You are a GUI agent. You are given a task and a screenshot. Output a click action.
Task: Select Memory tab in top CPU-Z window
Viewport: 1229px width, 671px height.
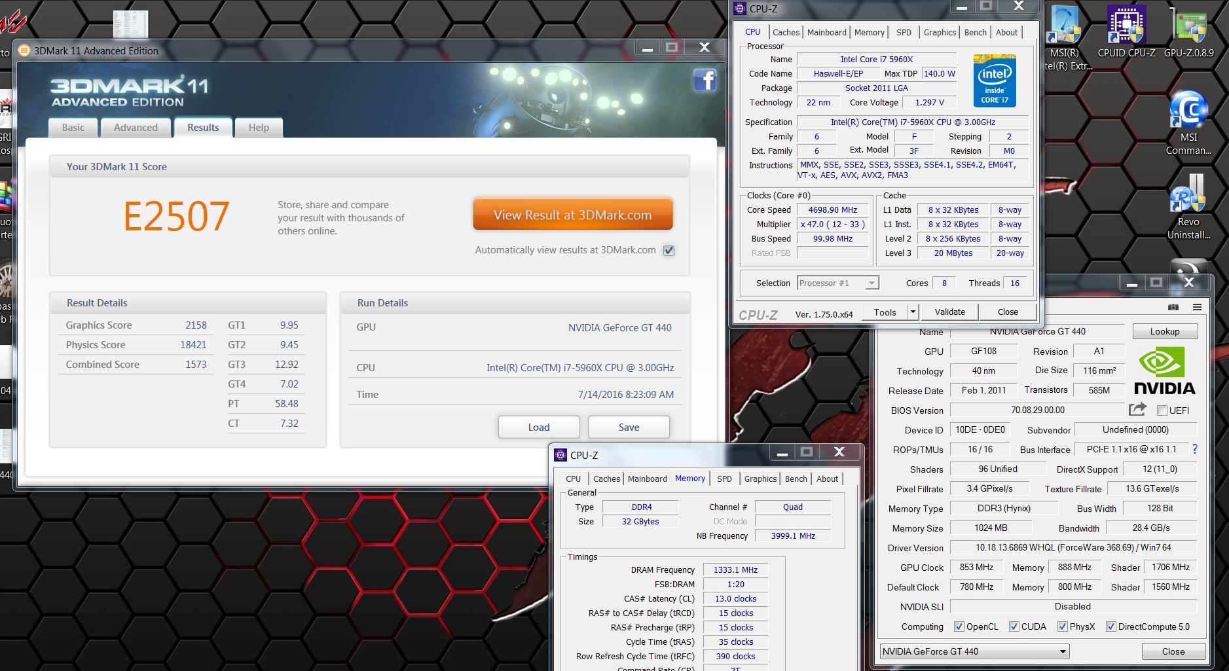pyautogui.click(x=870, y=32)
